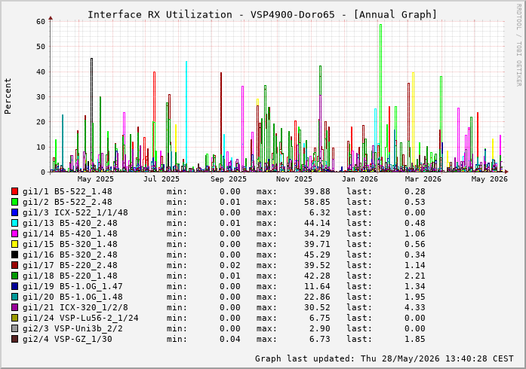Select legend label gi1/2 B5-522_2.48
Screen dimensions: 526x369
[67, 202]
